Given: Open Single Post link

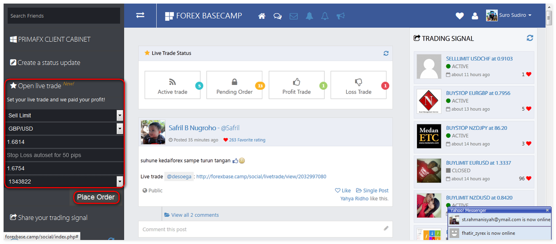Looking at the screenshot, I should [x=372, y=190].
